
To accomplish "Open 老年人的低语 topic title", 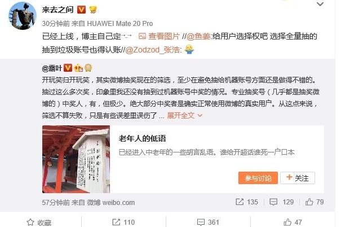I will tap(143, 138).
